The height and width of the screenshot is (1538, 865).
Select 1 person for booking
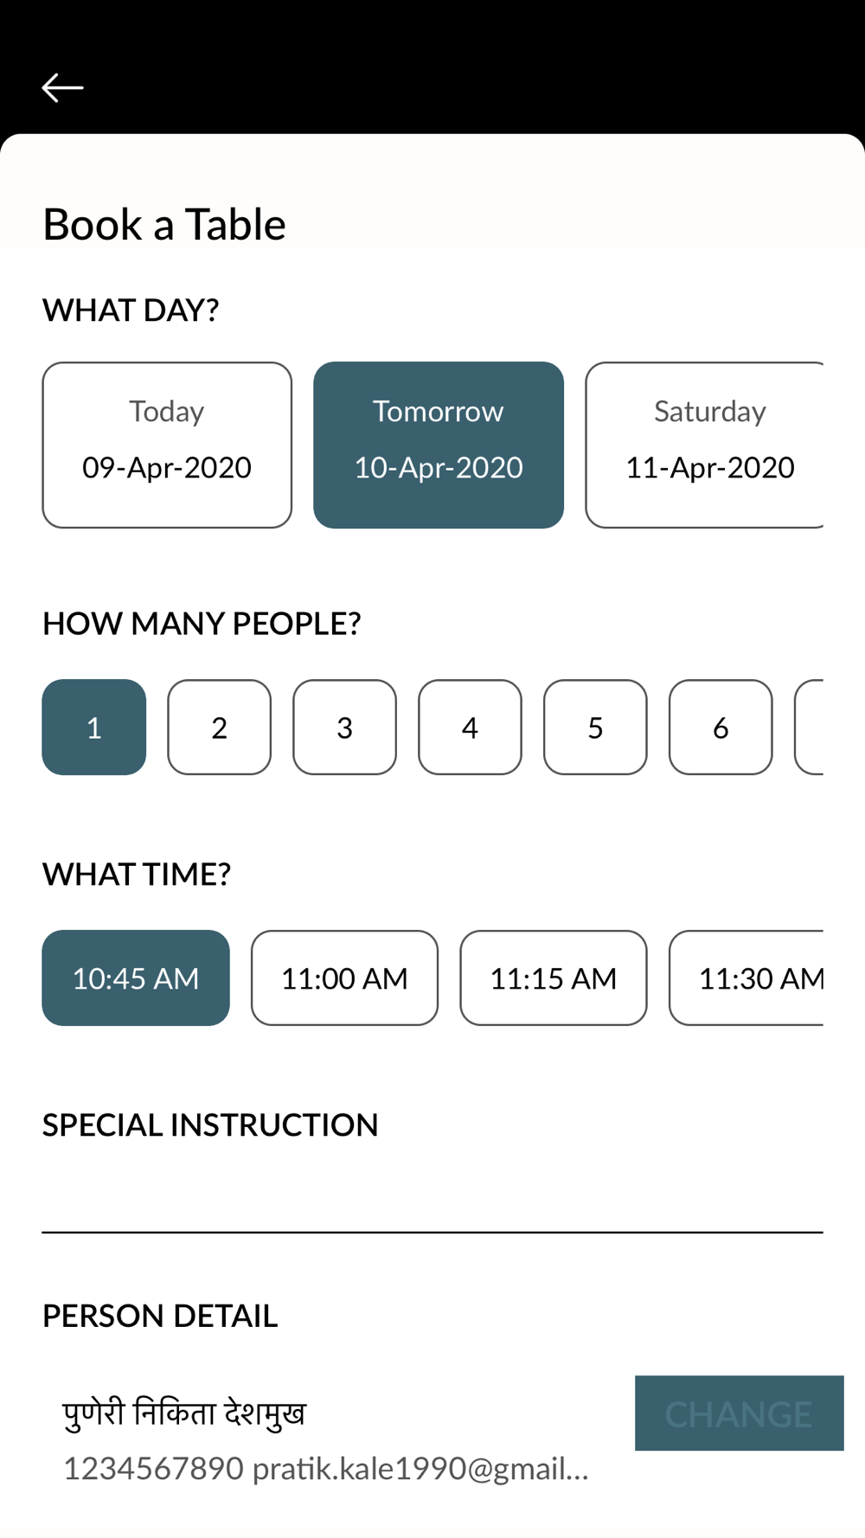(94, 727)
